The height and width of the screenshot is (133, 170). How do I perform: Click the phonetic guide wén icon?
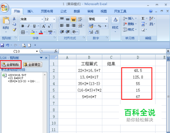[x=50, y=32]
